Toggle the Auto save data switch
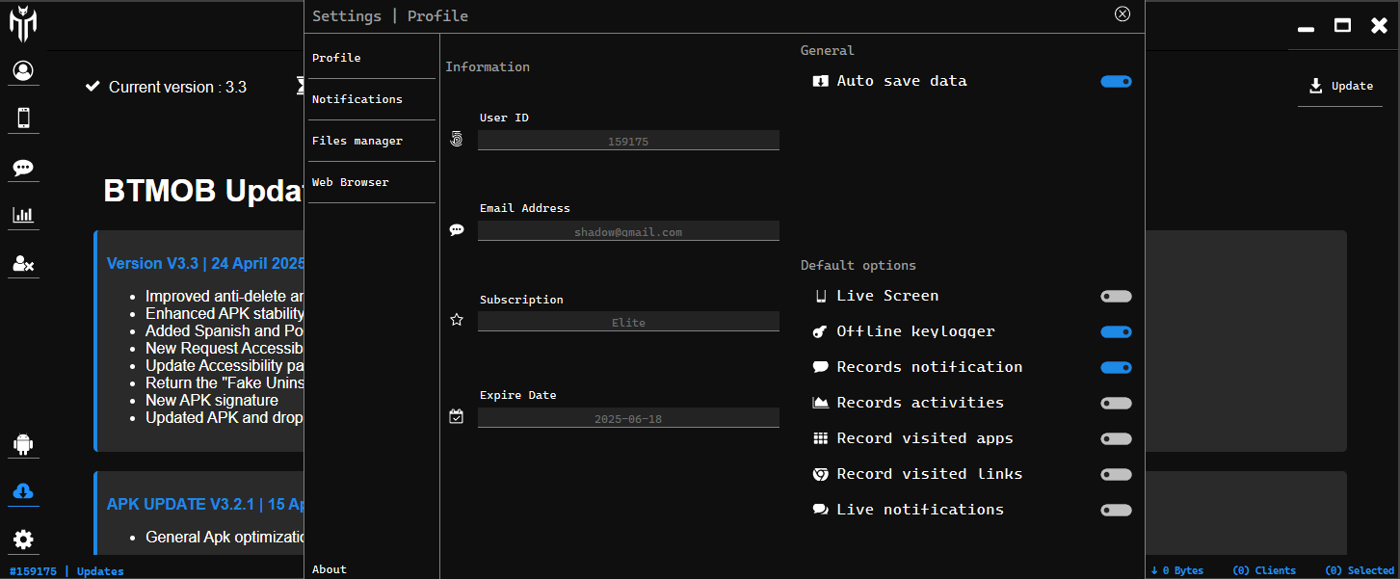This screenshot has width=1400, height=579. [x=1116, y=82]
